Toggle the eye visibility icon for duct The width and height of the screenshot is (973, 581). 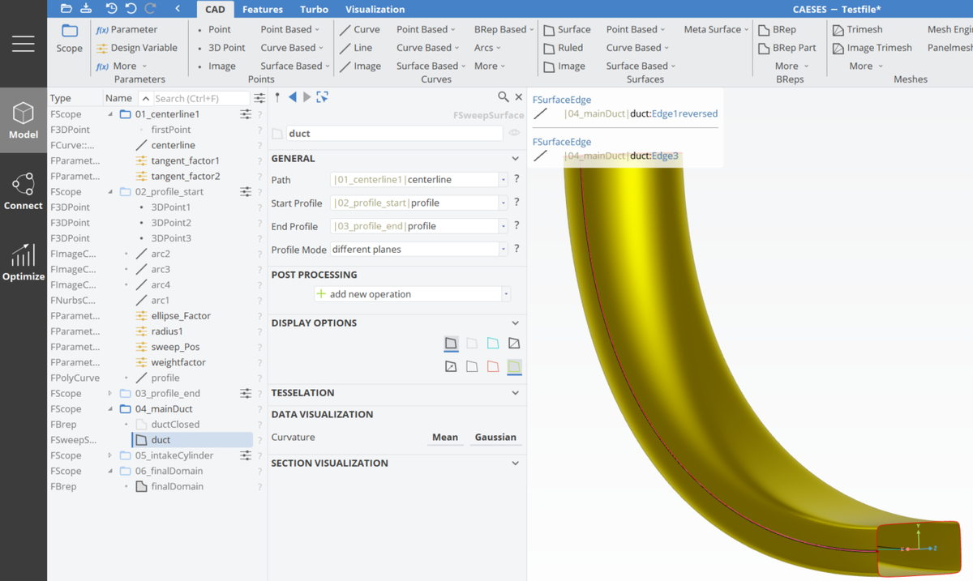tap(514, 133)
